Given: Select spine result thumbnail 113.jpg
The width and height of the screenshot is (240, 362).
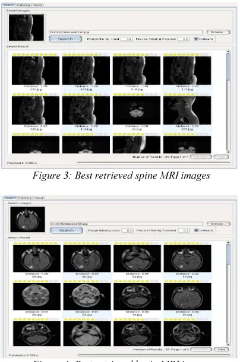Looking at the screenshot, I should [x=86, y=110].
